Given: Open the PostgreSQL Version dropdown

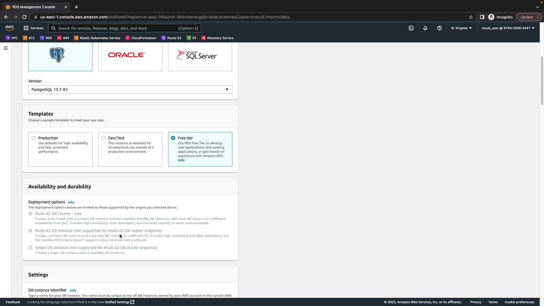Looking at the screenshot, I should [x=130, y=90].
